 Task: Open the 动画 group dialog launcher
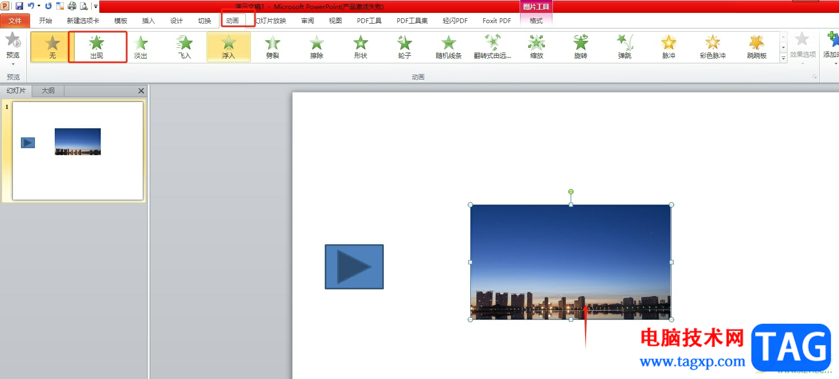pyautogui.click(x=814, y=77)
